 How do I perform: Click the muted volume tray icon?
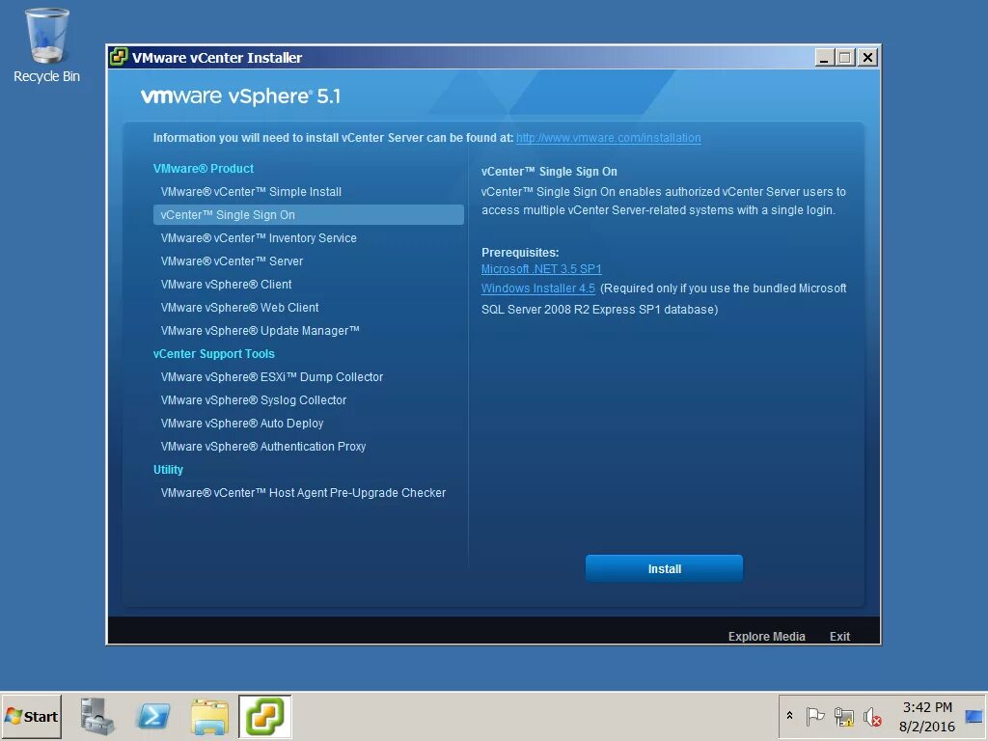point(872,717)
